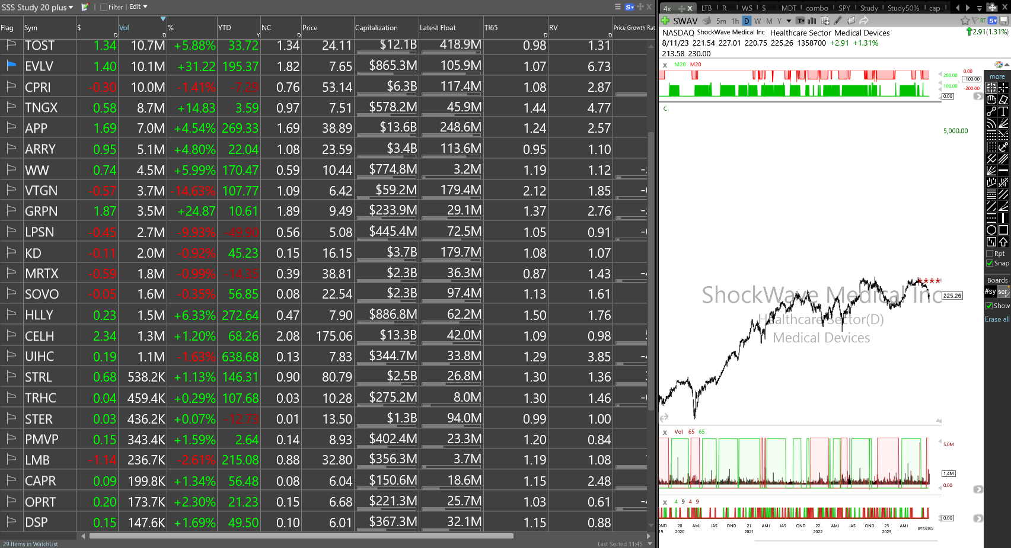Open the color palette icon above chart
1011x548 pixels.
[x=998, y=64]
